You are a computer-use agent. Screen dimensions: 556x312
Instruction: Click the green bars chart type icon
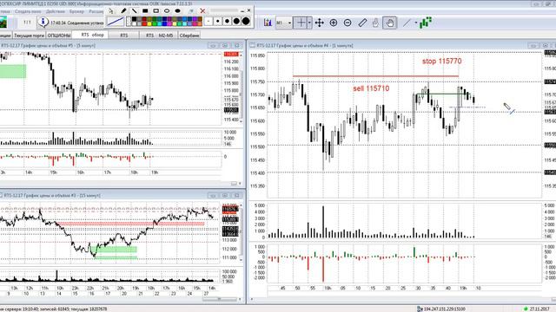[426, 23]
